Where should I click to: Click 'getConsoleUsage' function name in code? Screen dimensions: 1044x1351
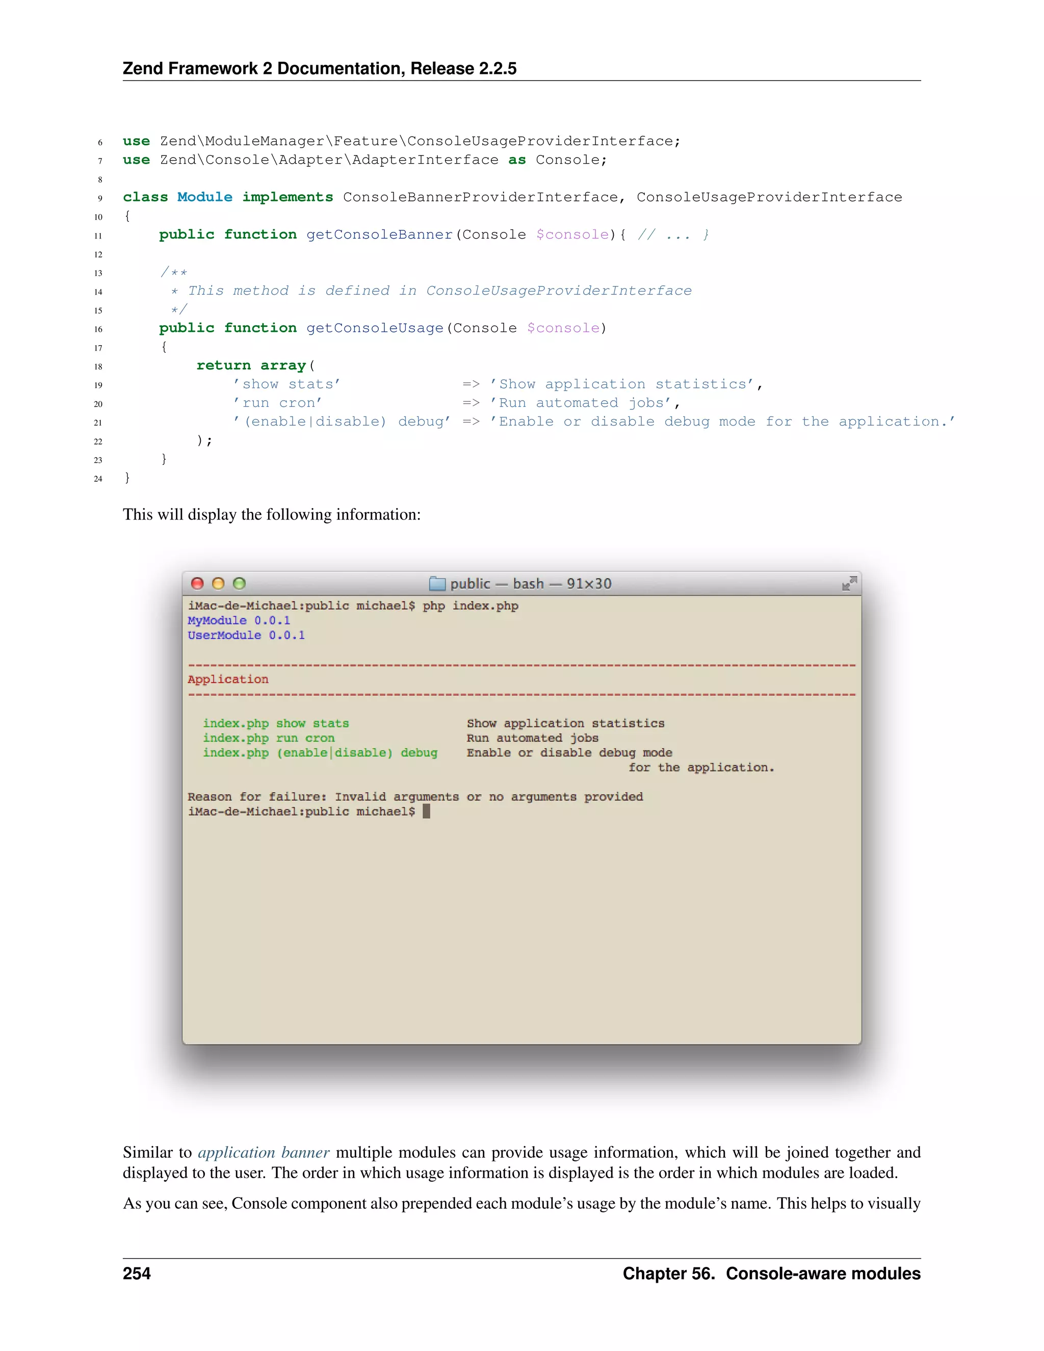(x=375, y=328)
